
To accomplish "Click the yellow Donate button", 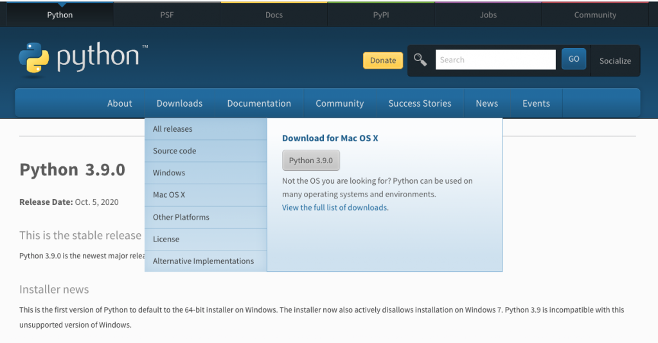I will point(383,60).
